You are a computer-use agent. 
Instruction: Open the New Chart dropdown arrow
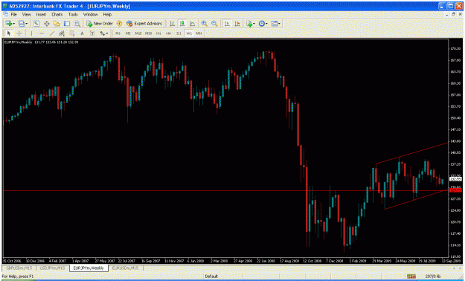point(13,24)
